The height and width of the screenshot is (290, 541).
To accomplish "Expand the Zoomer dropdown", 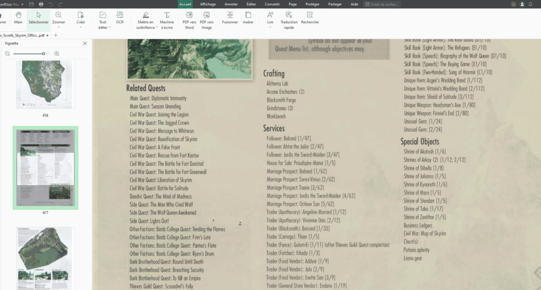I will [x=59, y=27].
